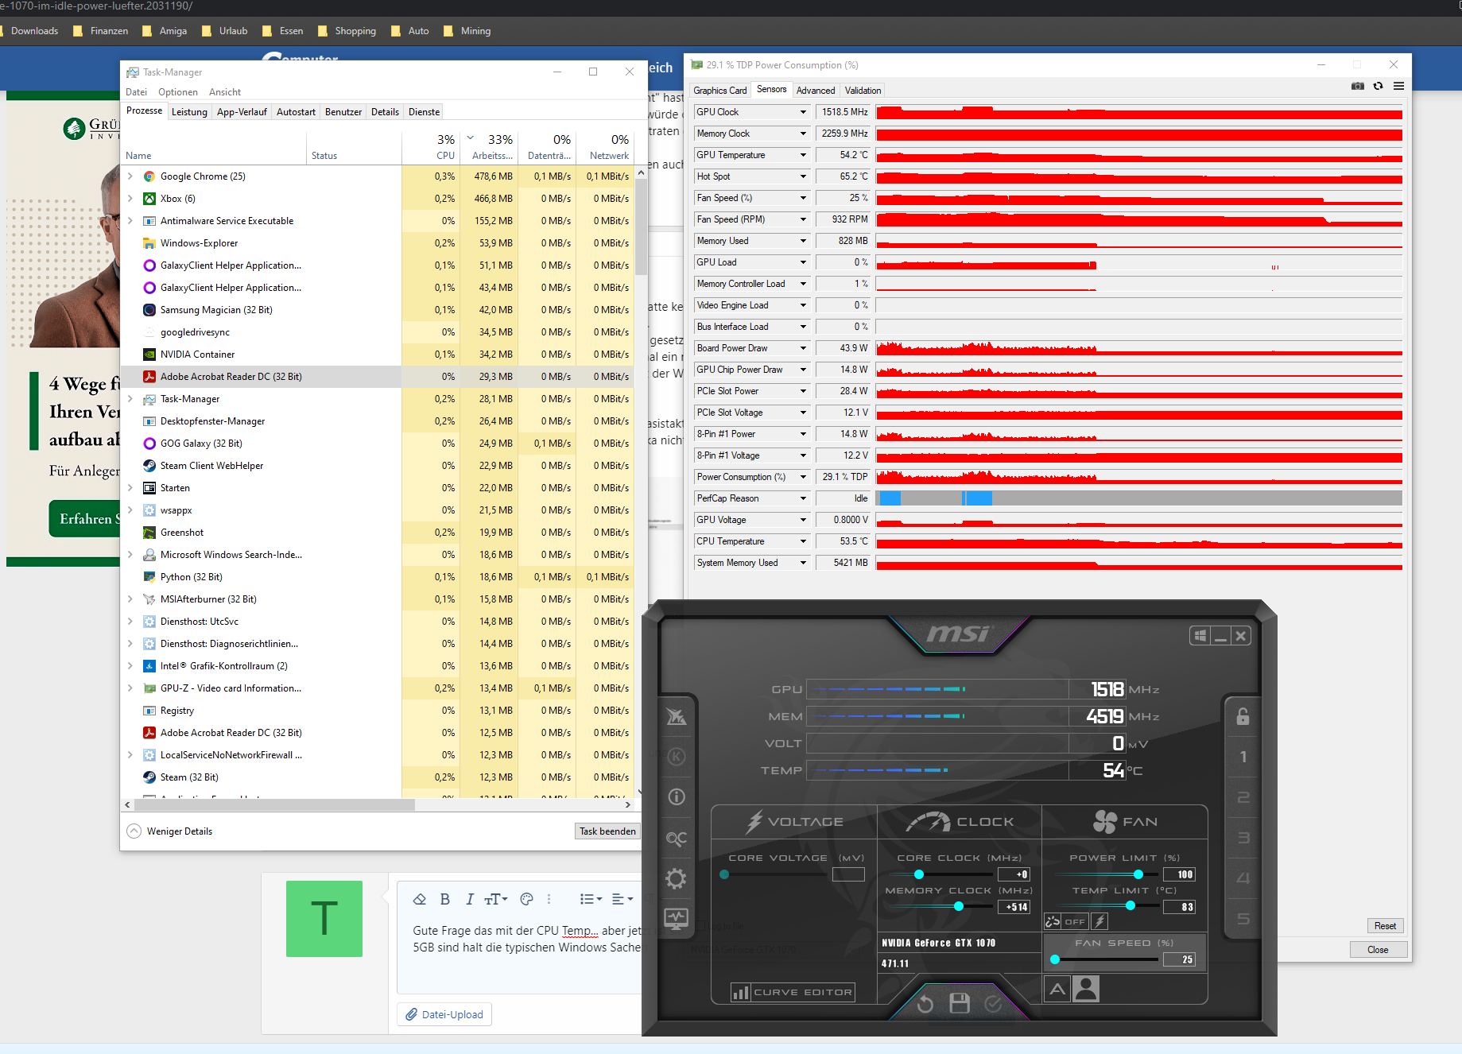Click the Power Limit slider handle
Image resolution: width=1462 pixels, height=1054 pixels.
tap(1138, 874)
